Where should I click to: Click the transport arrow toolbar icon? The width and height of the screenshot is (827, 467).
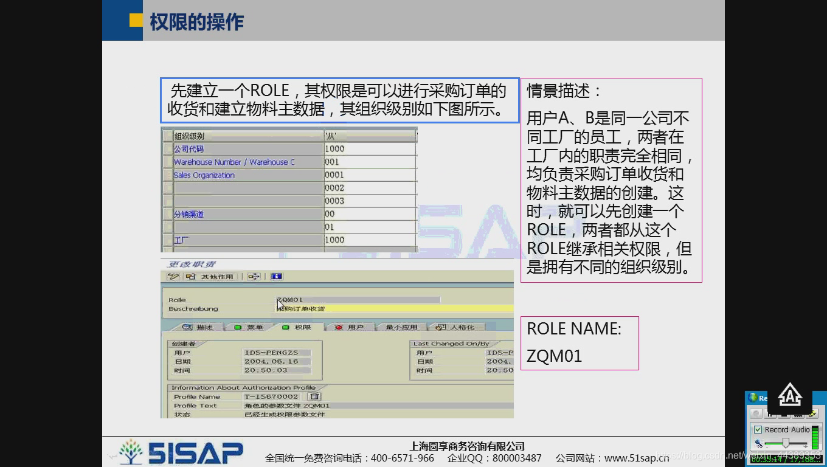point(254,277)
